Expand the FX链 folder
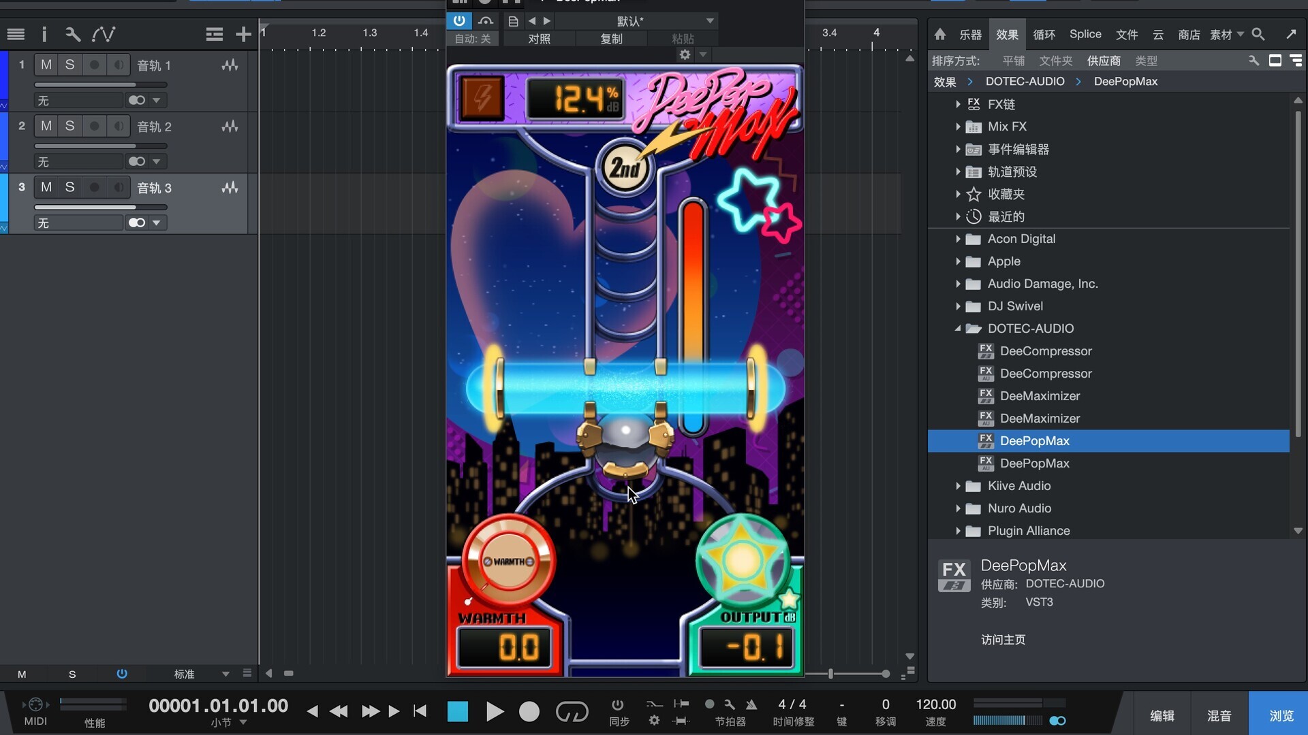Image resolution: width=1308 pixels, height=735 pixels. pyautogui.click(x=958, y=104)
